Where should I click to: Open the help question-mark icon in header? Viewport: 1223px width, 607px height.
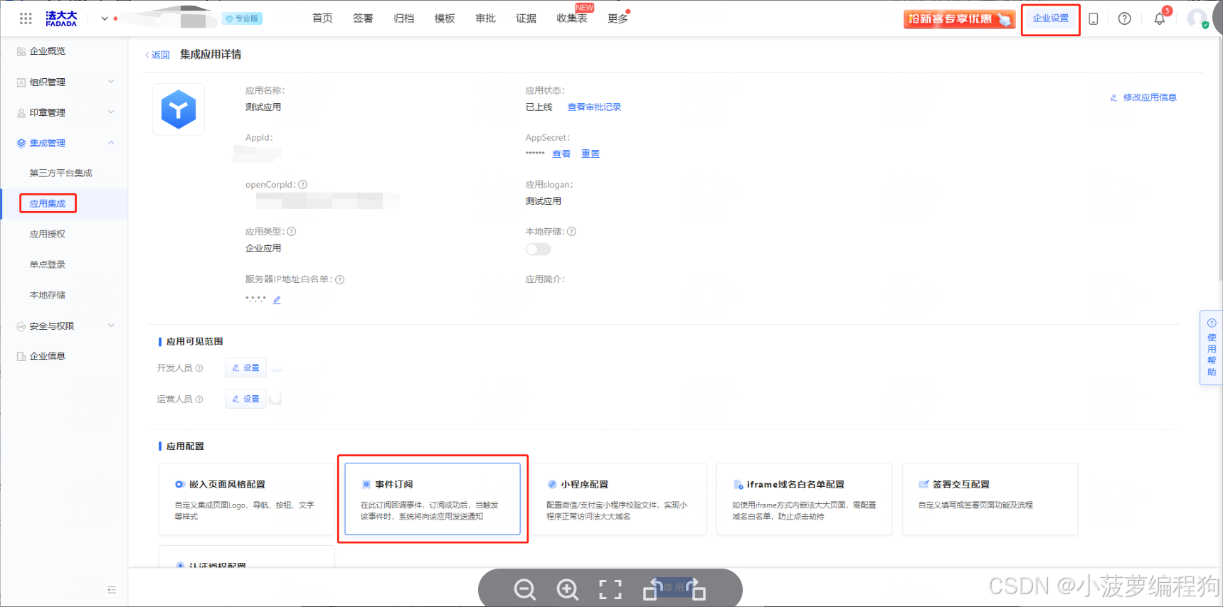click(1124, 19)
